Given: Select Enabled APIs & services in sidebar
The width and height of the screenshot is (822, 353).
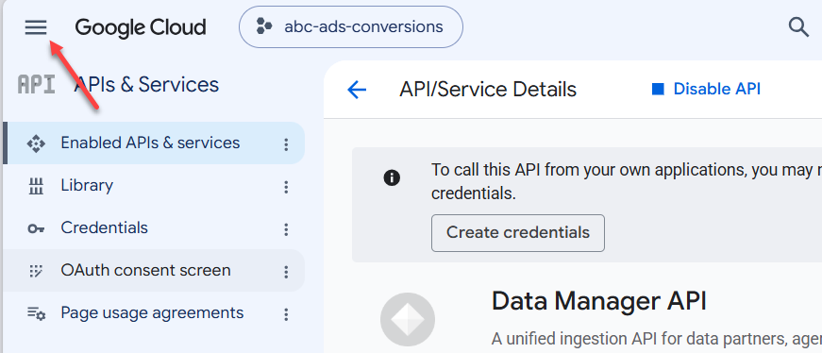Looking at the screenshot, I should pos(154,143).
